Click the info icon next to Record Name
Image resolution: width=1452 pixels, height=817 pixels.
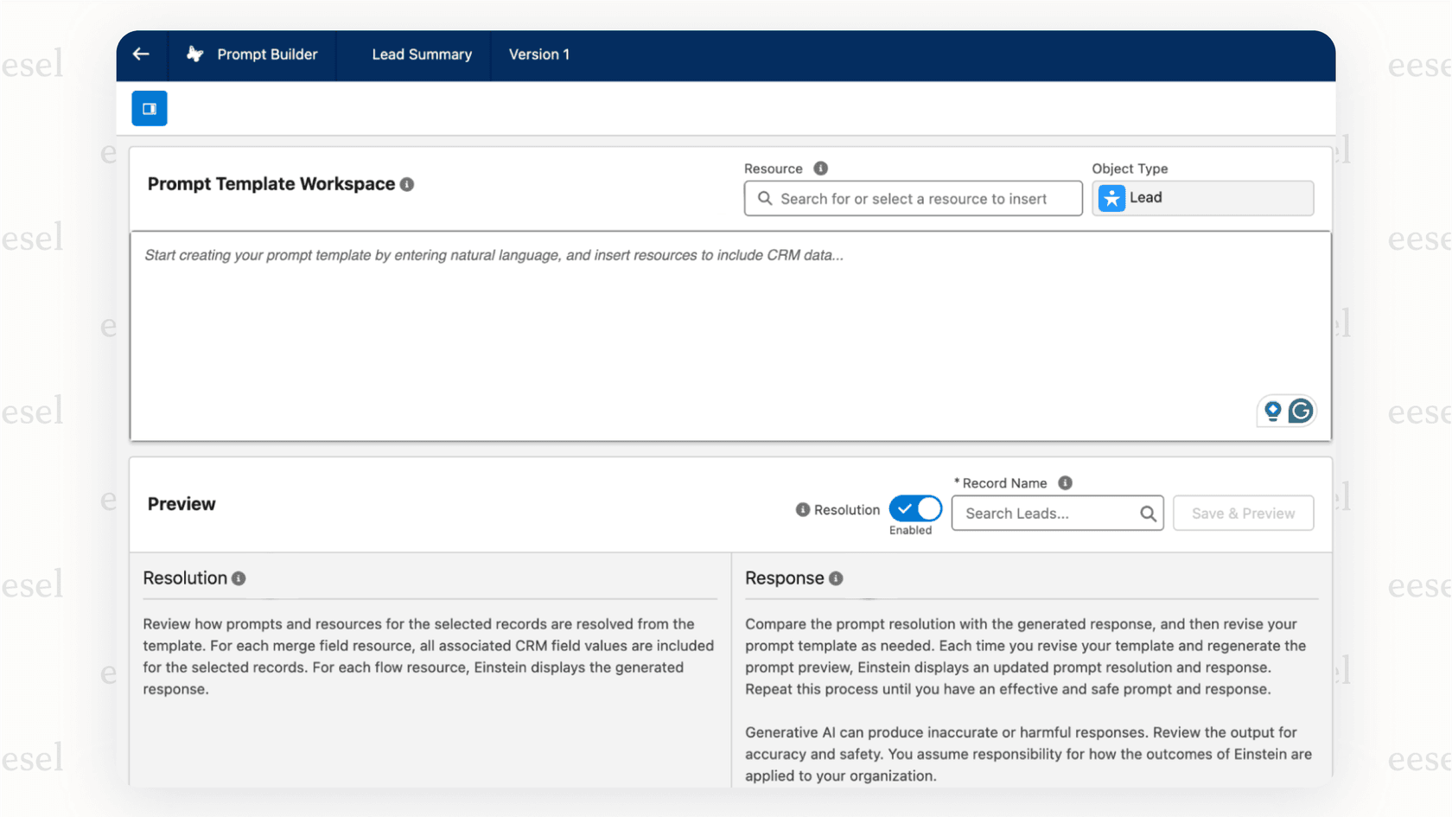coord(1065,482)
